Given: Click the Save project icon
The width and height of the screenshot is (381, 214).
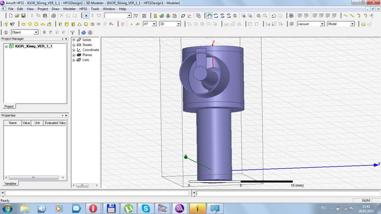Looking at the screenshot, I should [23, 16].
